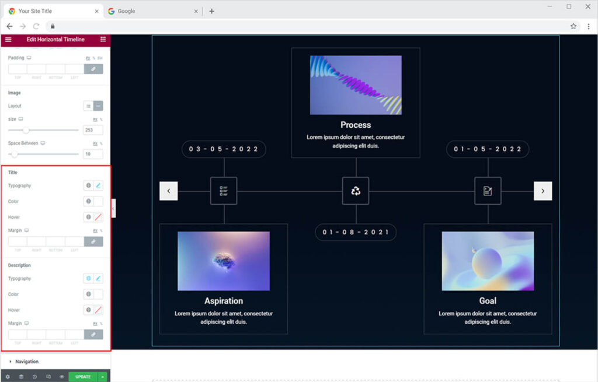Open the save options arrow beside Update
The width and height of the screenshot is (598, 382).
(x=103, y=377)
